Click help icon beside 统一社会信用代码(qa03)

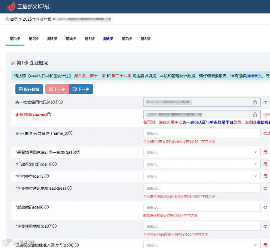[x=61, y=102]
